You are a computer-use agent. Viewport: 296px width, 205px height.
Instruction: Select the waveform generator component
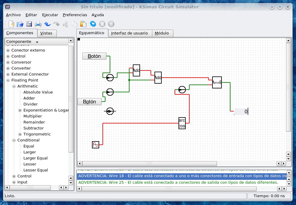pos(96,145)
